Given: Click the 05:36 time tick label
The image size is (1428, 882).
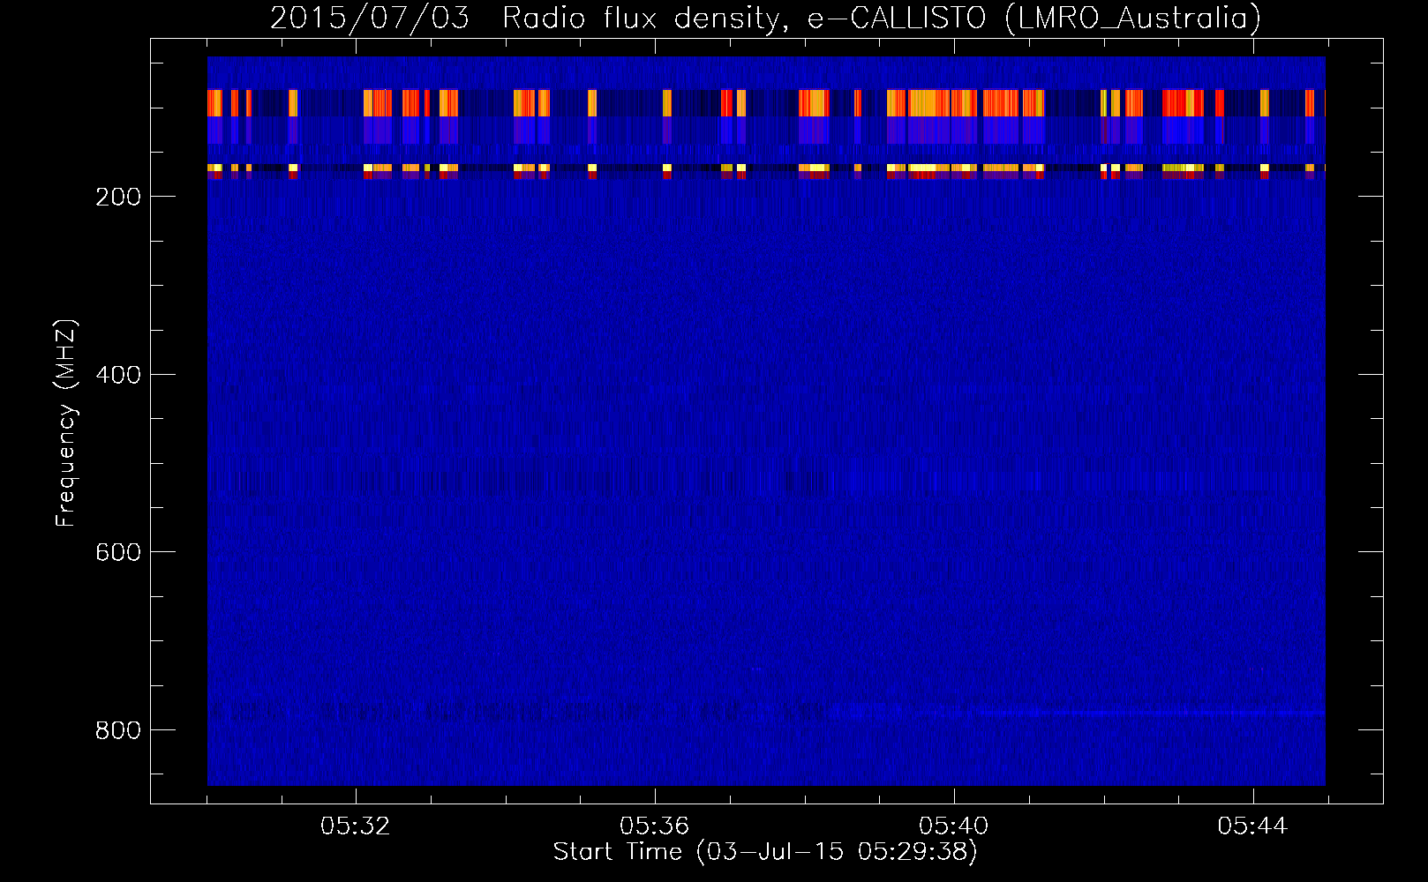Looking at the screenshot, I should (655, 826).
